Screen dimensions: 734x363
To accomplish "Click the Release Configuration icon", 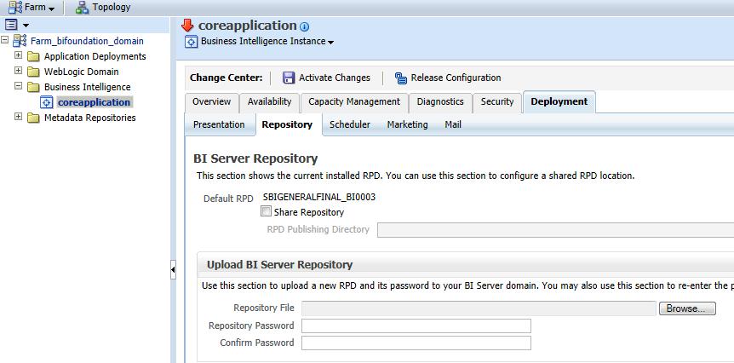I will click(x=401, y=78).
